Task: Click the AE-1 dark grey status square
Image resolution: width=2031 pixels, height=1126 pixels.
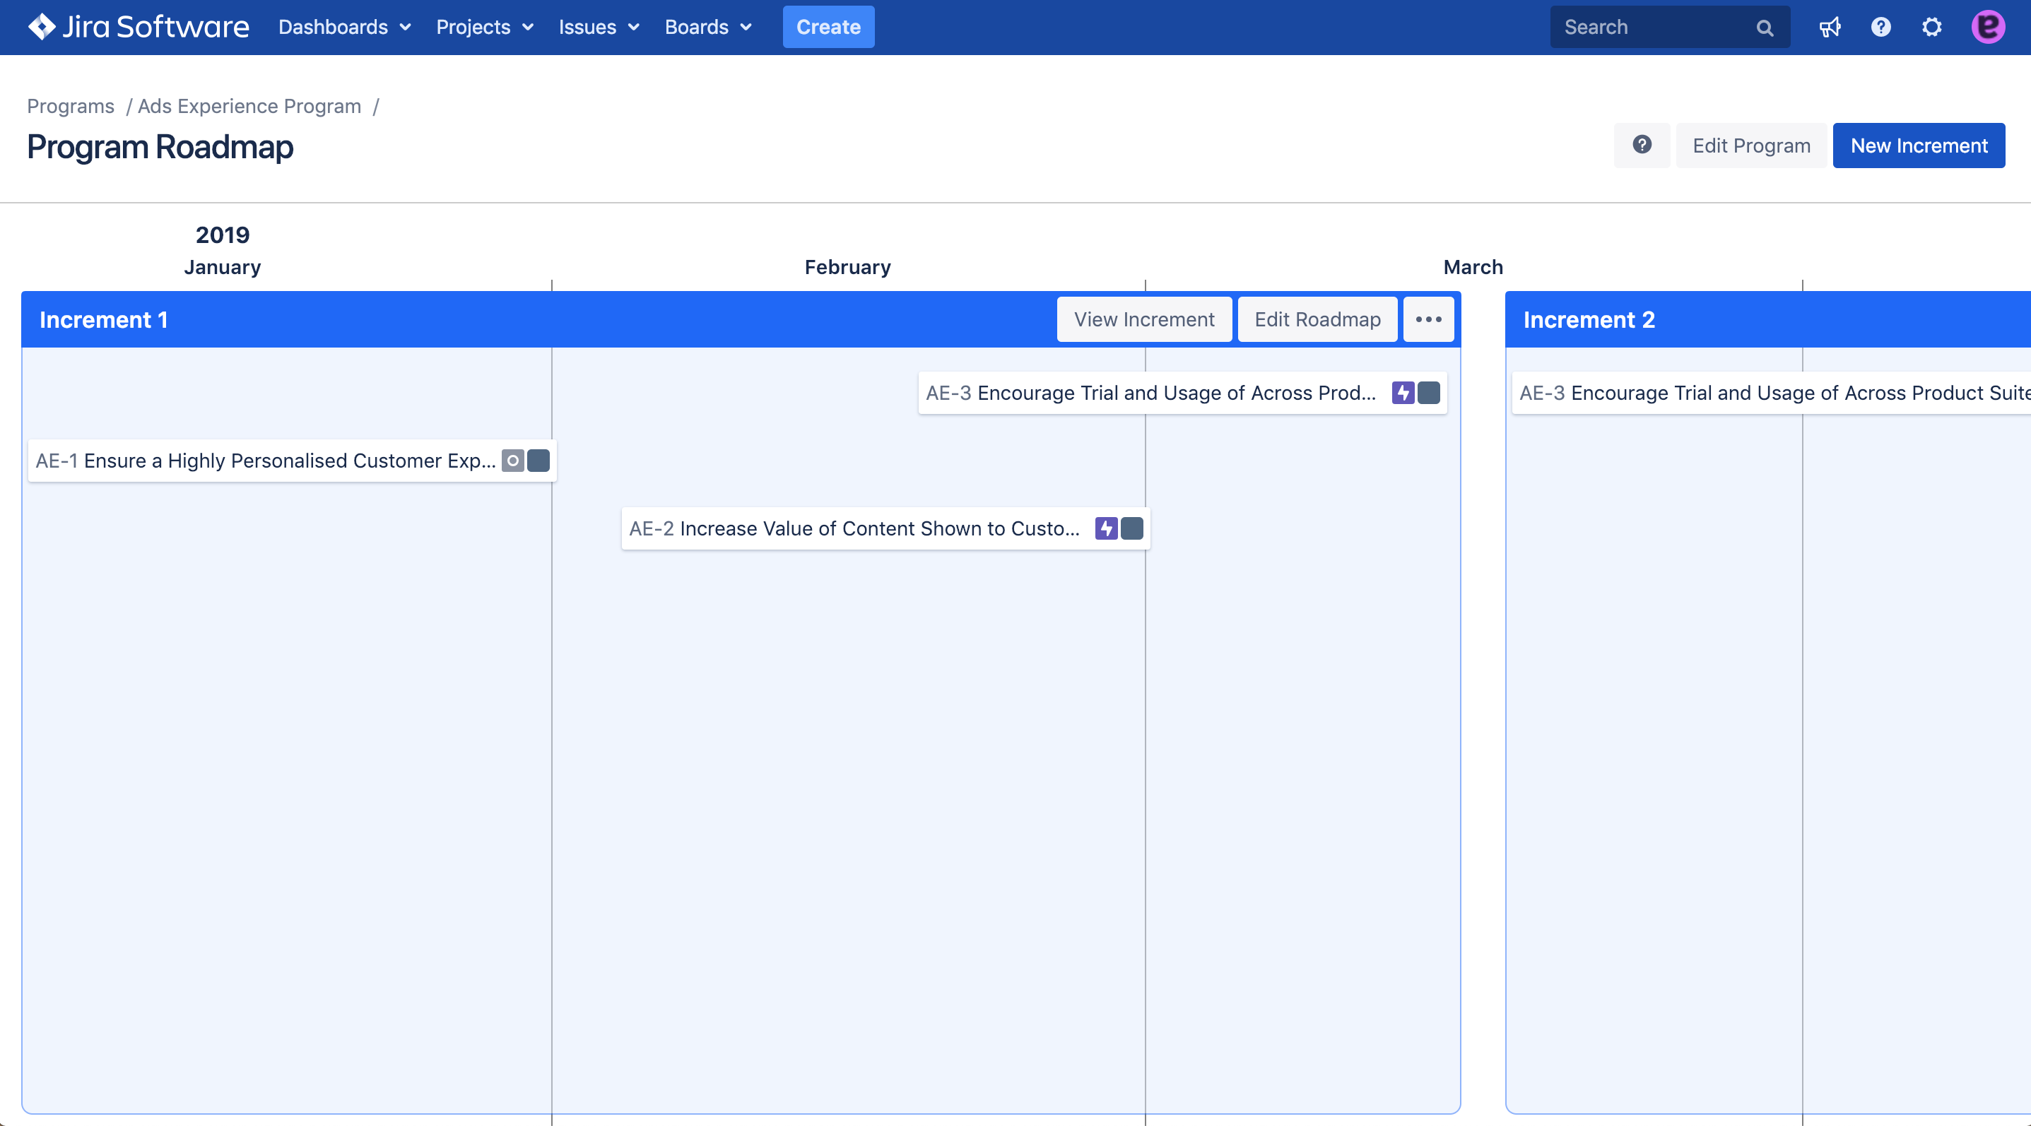Action: (x=538, y=460)
